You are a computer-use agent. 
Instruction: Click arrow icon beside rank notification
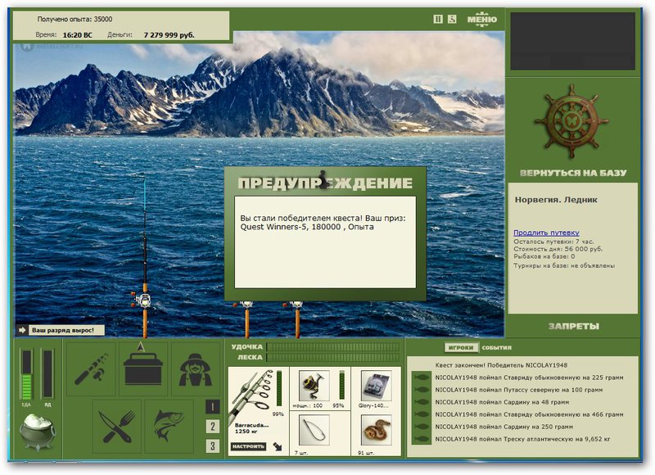click(x=22, y=330)
